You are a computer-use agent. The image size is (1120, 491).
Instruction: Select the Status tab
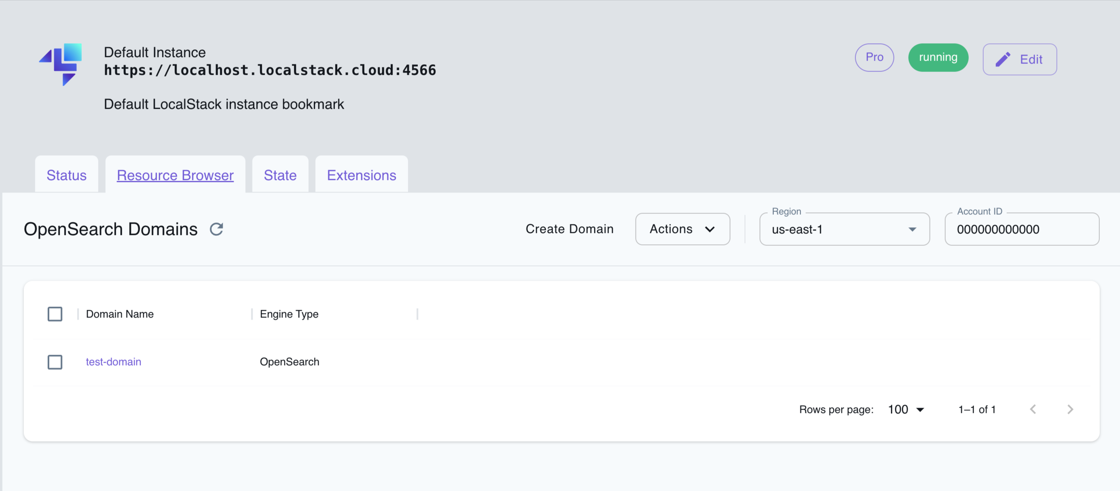pos(66,175)
